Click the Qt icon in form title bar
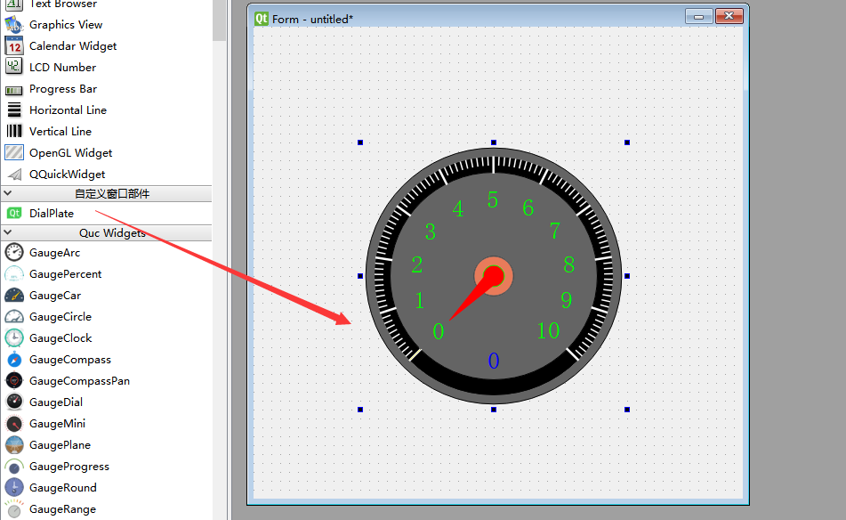 [259, 16]
